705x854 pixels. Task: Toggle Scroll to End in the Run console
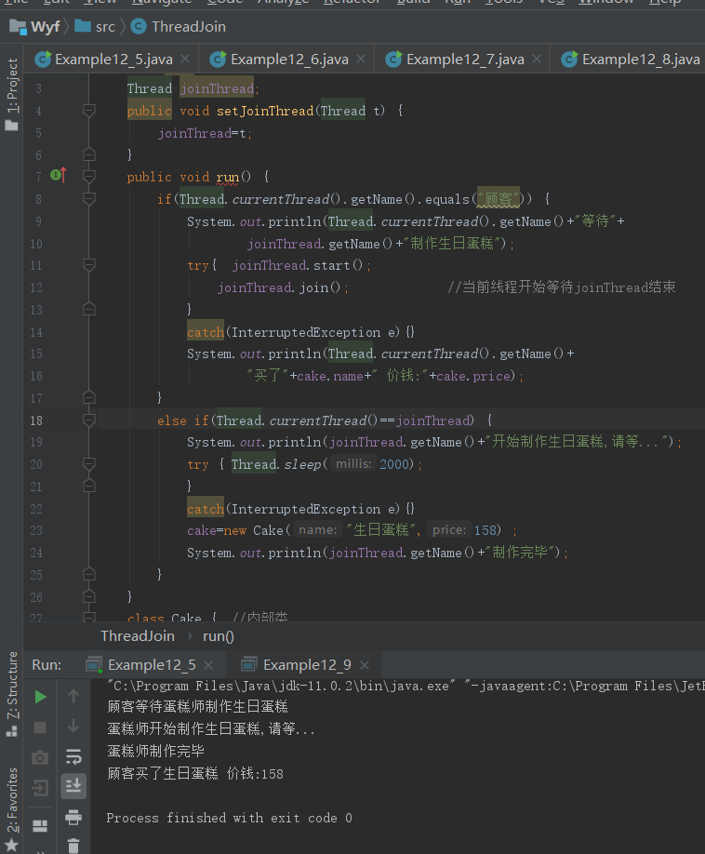pos(73,786)
